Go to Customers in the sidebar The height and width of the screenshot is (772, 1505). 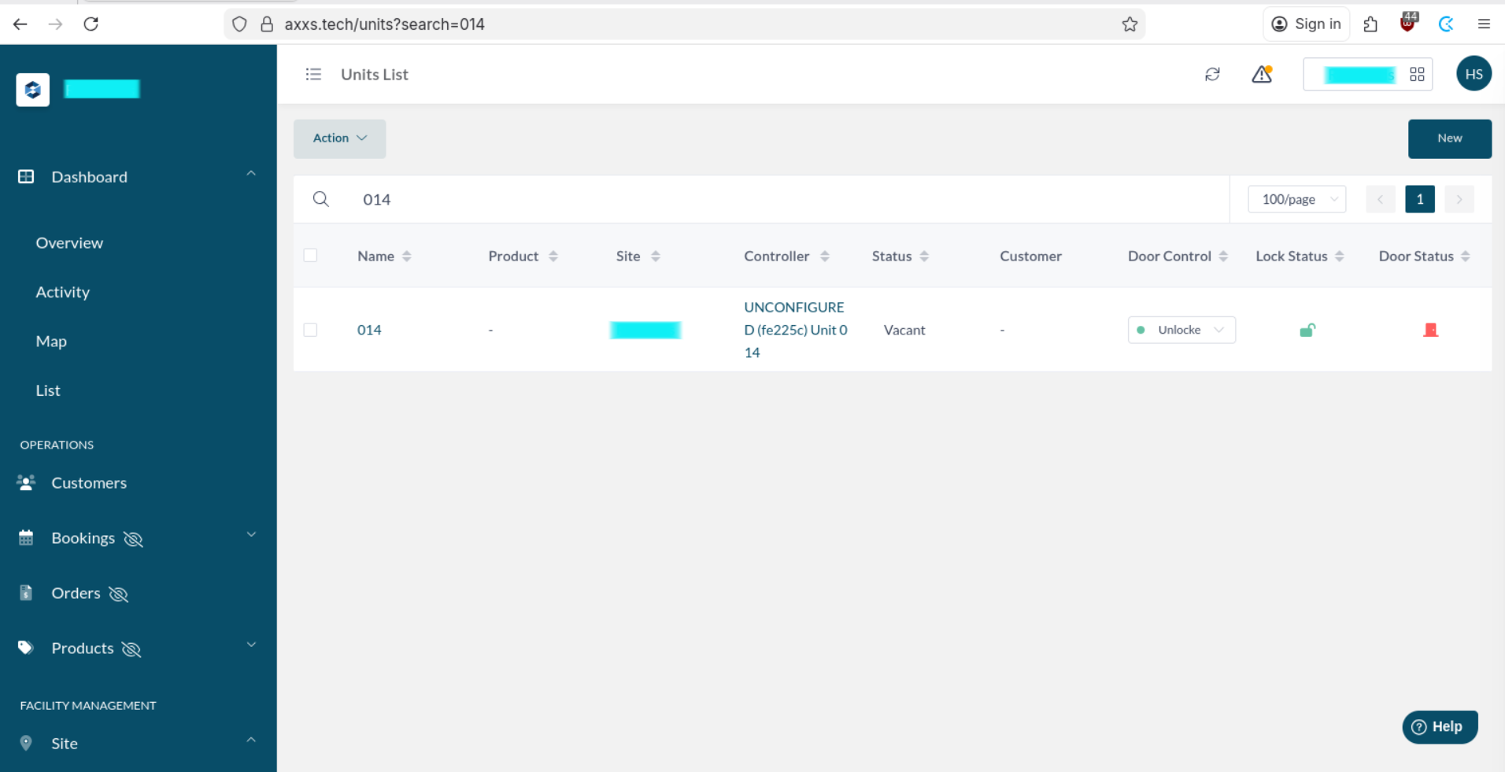[x=89, y=483]
